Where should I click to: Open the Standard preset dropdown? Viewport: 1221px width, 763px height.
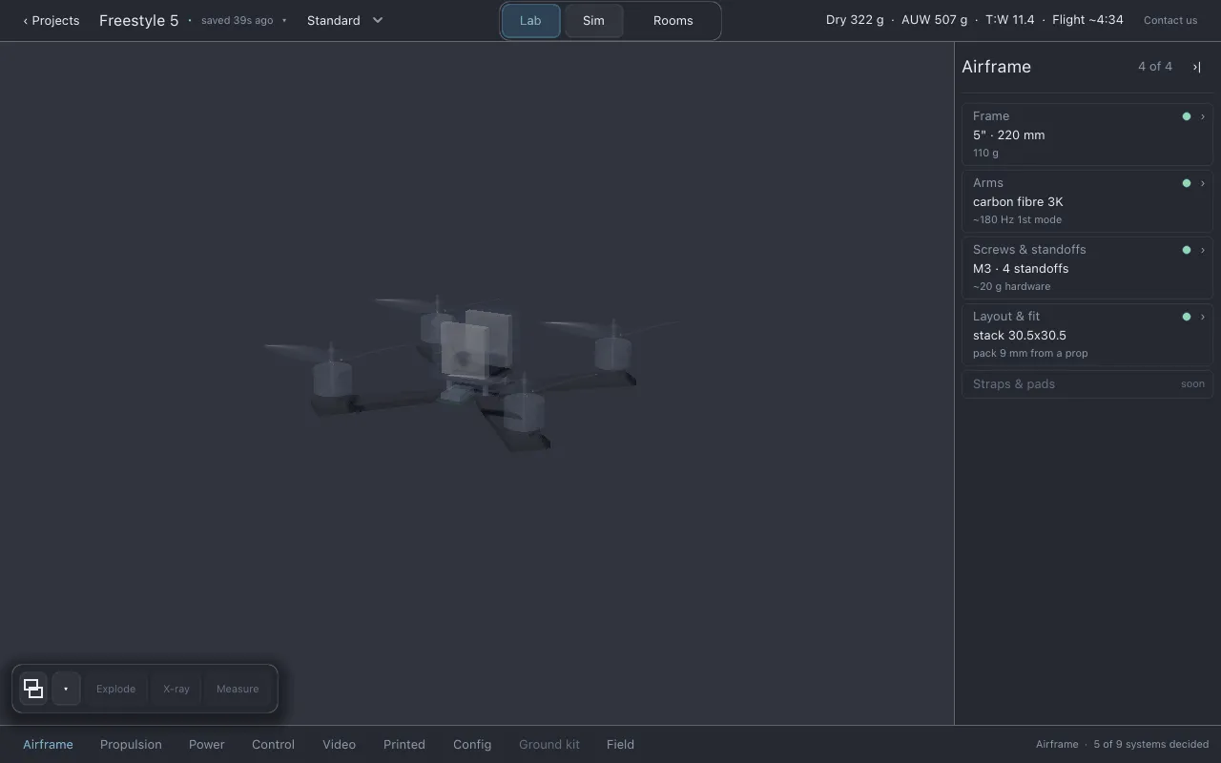click(344, 20)
